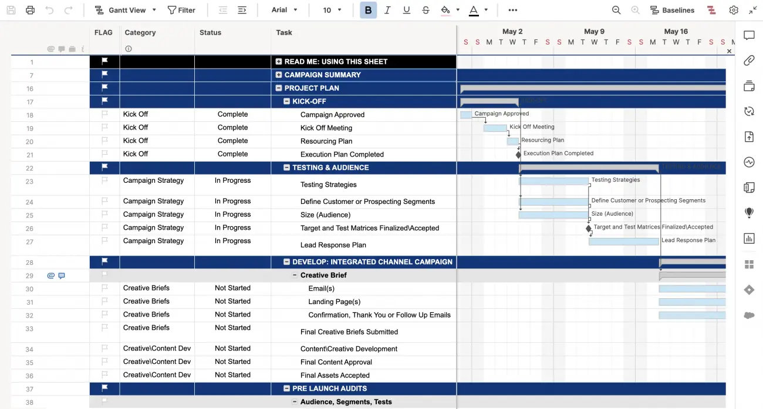This screenshot has width=763, height=409.
Task: Click the Undo icon
Action: [49, 10]
